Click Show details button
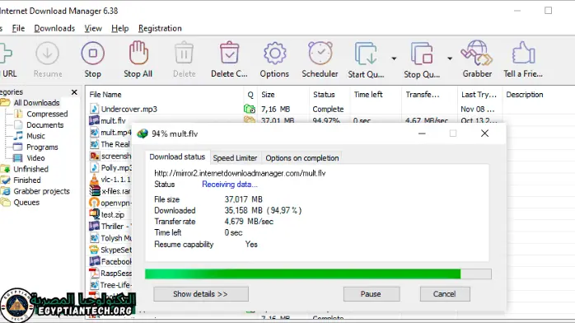 (x=200, y=294)
